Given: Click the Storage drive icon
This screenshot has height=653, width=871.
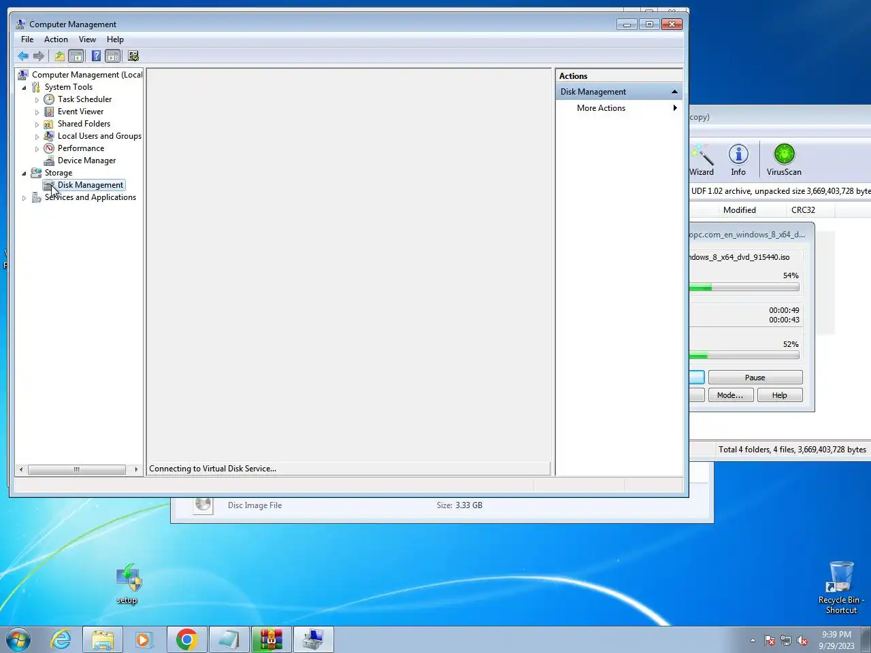Looking at the screenshot, I should click(x=36, y=173).
